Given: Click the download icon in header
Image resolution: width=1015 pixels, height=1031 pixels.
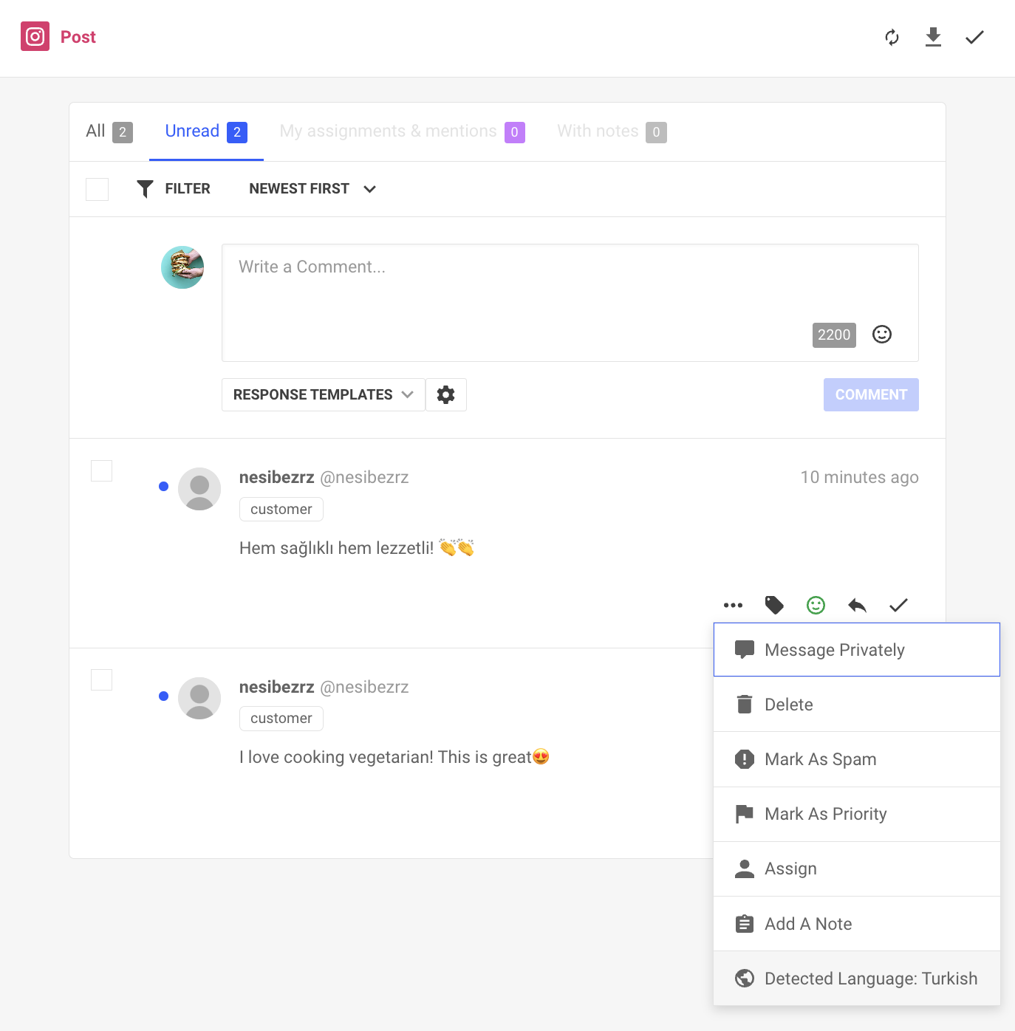Looking at the screenshot, I should point(933,37).
